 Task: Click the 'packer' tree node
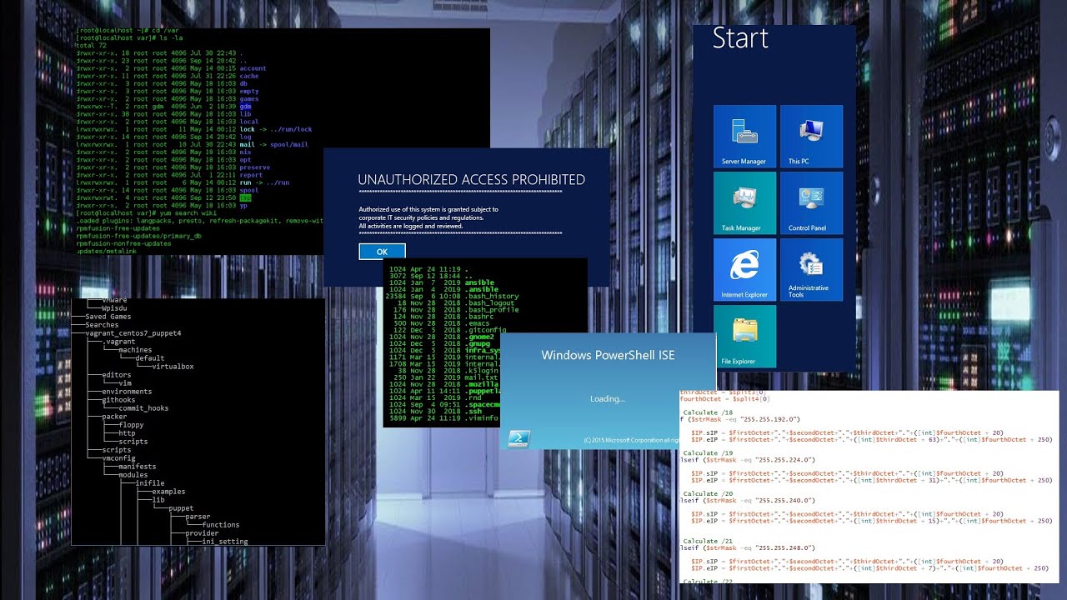click(114, 417)
